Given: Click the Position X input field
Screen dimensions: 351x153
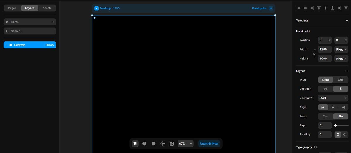Looking at the screenshot, I should click(325, 40).
